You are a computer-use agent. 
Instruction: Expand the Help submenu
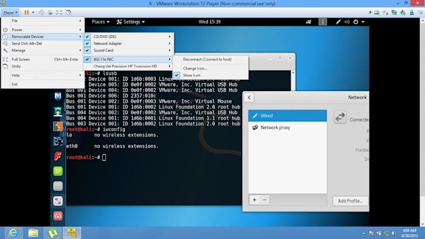pos(42,76)
